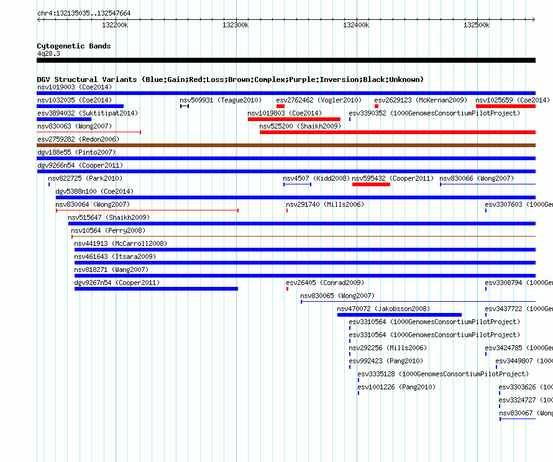The height and width of the screenshot is (462, 553).
Task: Click the nsv292256 (Mills2006) label
Action: point(388,348)
